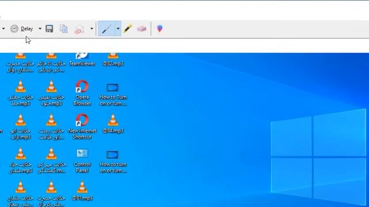Open the Delay dropdown arrow
369x207 pixels.
click(40, 29)
